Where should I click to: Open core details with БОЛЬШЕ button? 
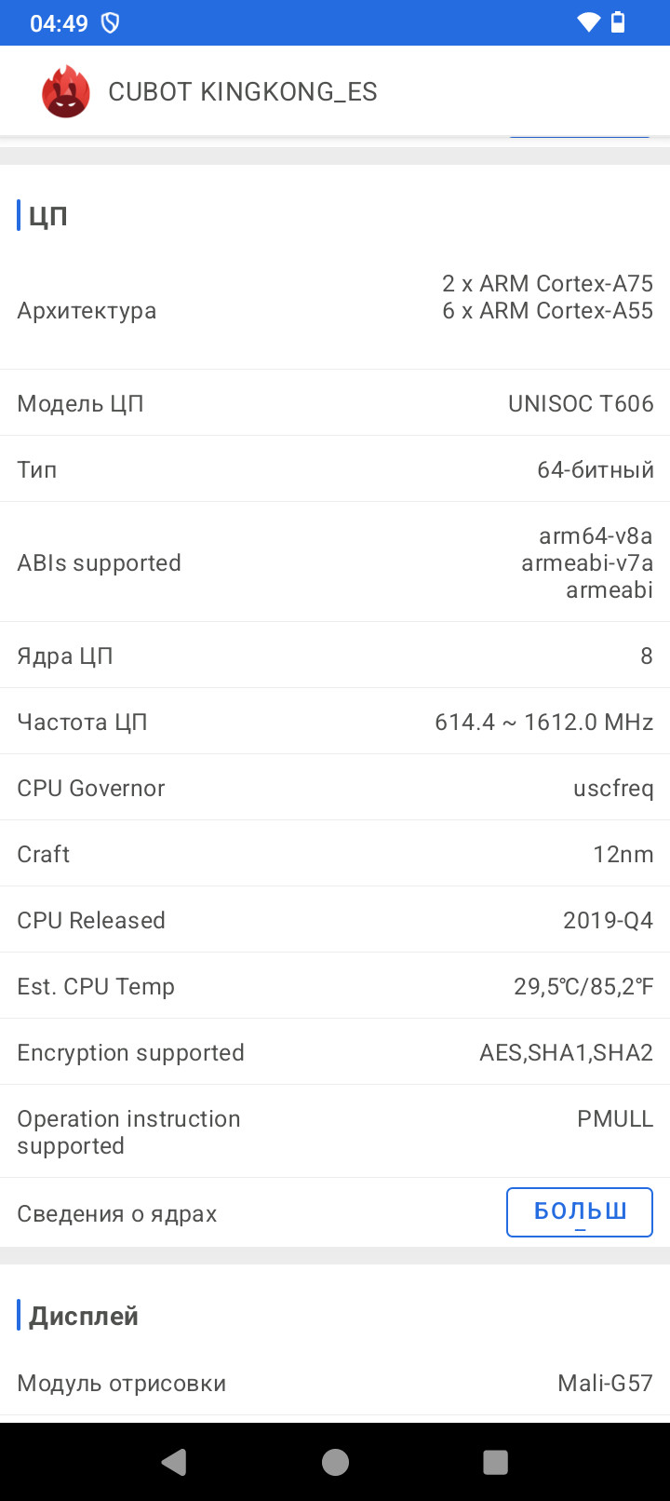click(x=579, y=1212)
